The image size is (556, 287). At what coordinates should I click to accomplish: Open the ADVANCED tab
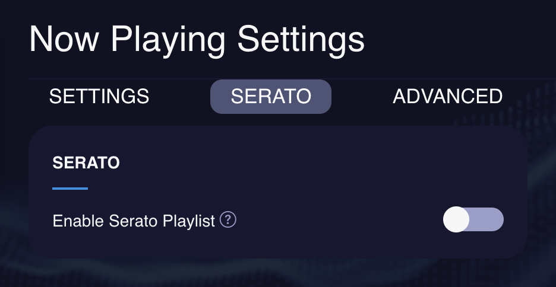click(x=447, y=96)
